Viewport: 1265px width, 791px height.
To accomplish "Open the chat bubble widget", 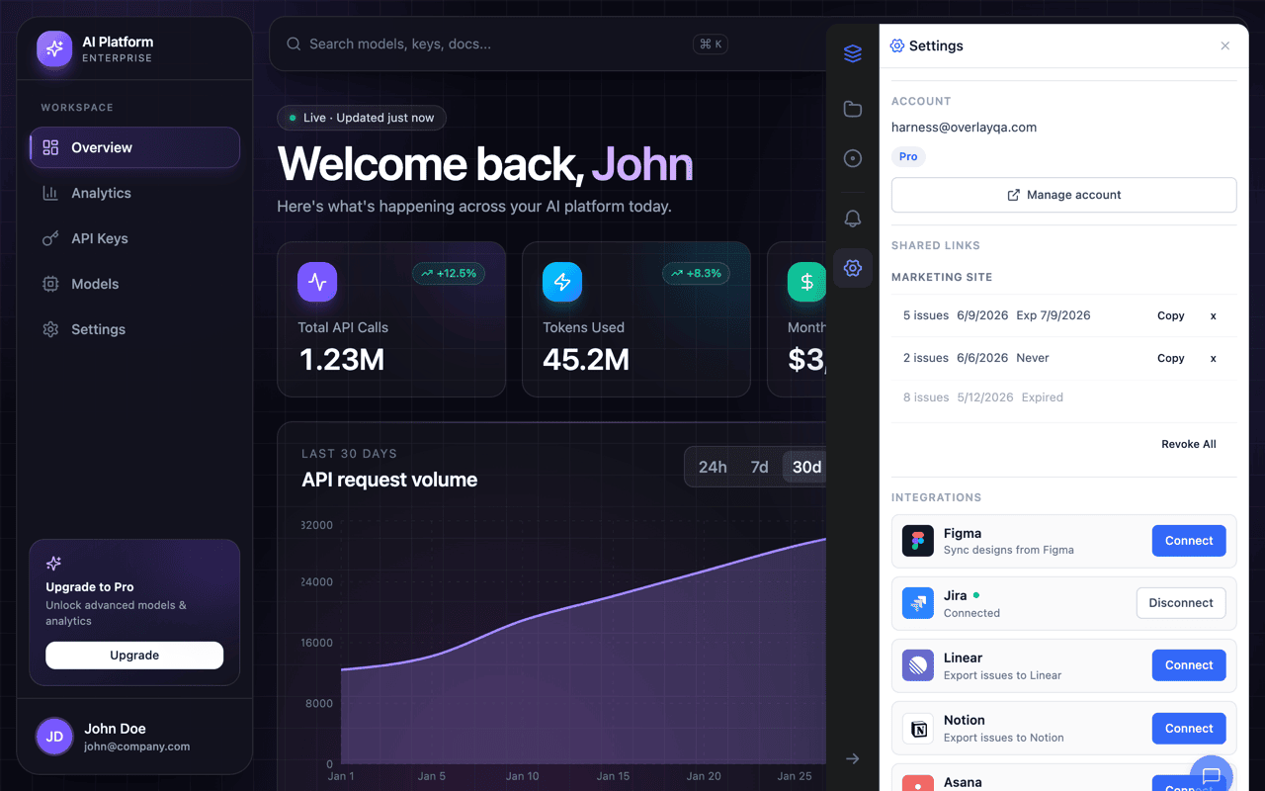I will coord(1212,776).
